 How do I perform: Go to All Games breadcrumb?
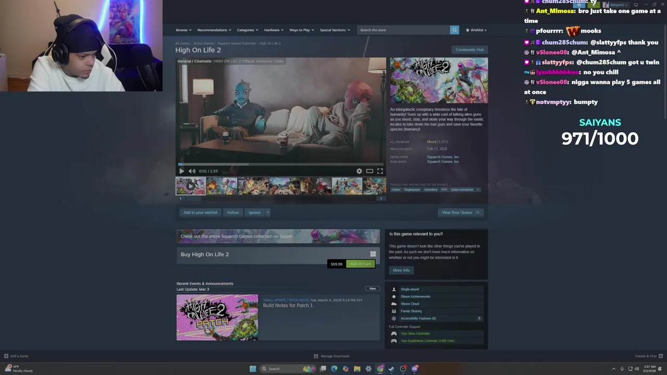point(182,43)
